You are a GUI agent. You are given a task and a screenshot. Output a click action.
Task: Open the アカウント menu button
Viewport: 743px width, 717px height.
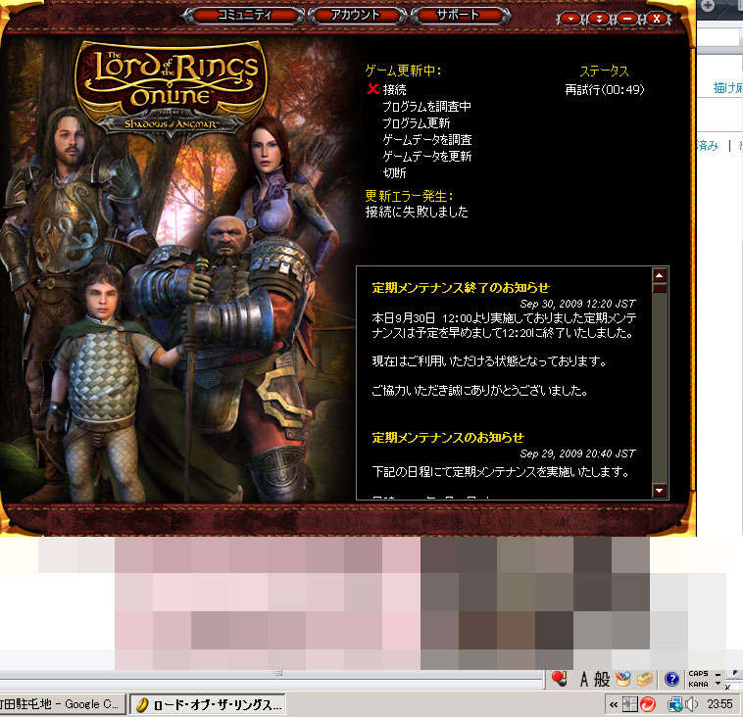(357, 15)
